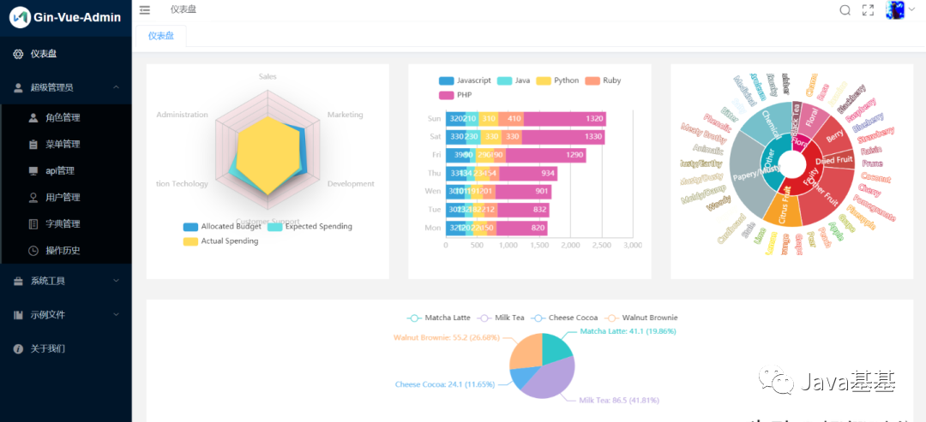Toggle Expected Spending legend in radar chart
The width and height of the screenshot is (926, 422).
(x=310, y=226)
